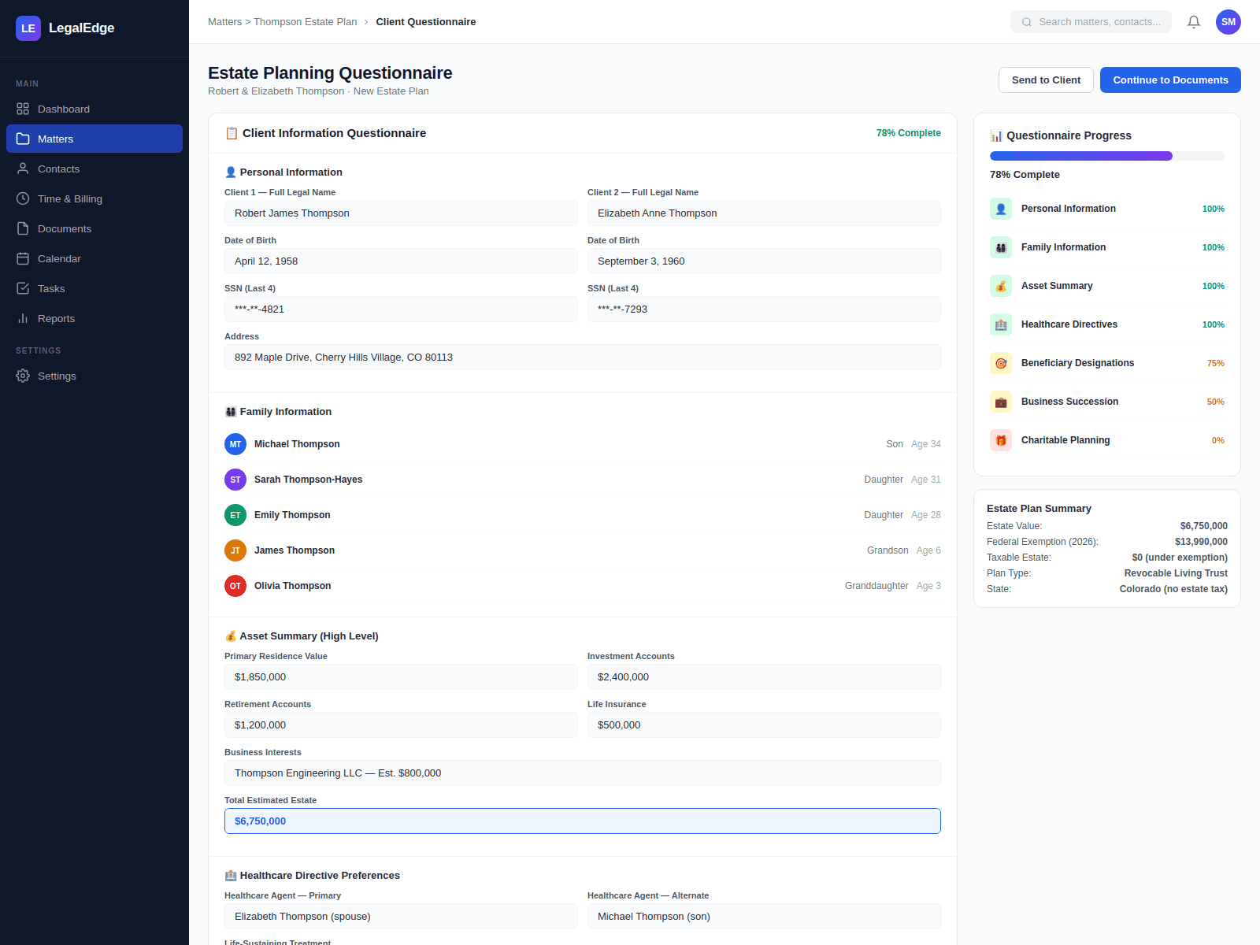
Task: Click the SSN field ending 7293
Action: pyautogui.click(x=764, y=309)
